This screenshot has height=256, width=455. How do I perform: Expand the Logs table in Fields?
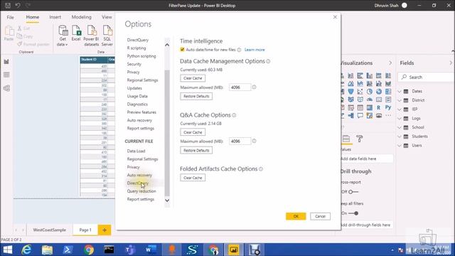click(x=400, y=119)
